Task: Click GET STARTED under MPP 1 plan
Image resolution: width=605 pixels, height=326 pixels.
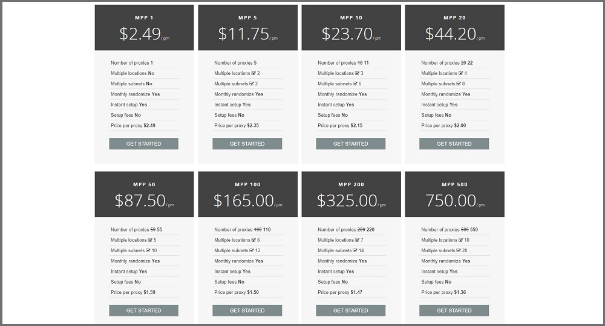Action: [143, 143]
